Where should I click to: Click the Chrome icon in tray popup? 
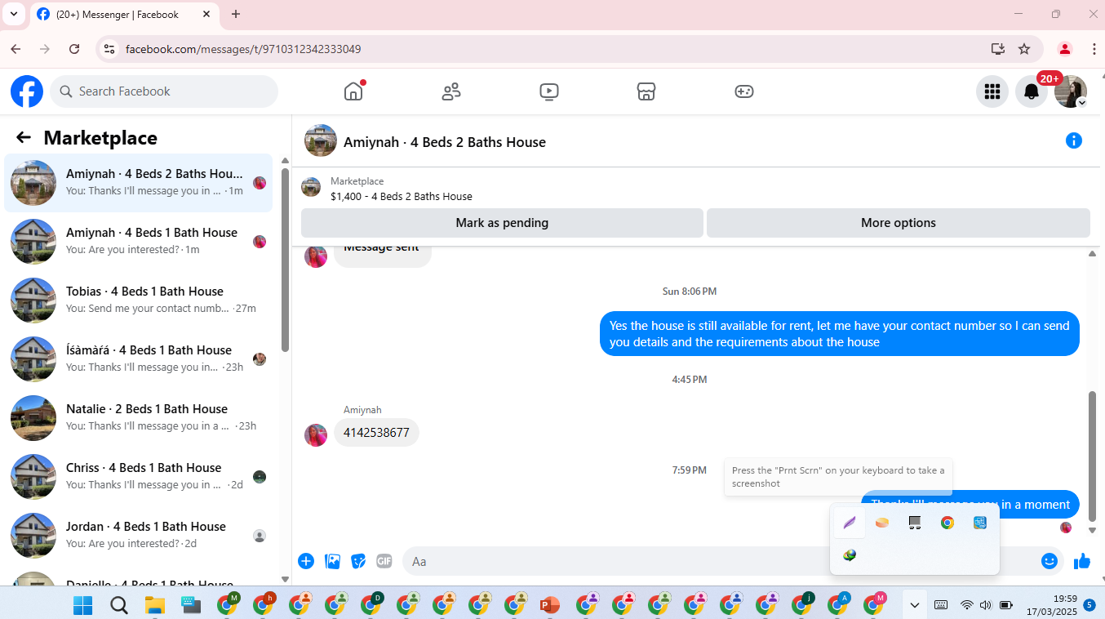[x=947, y=523]
